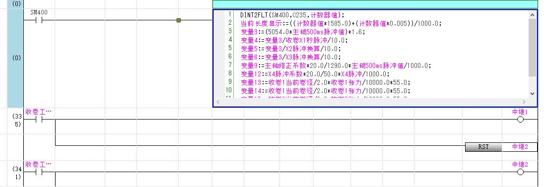
Task: Click the vertical scrollbar thumb in the code editor
Action: click(532, 48)
